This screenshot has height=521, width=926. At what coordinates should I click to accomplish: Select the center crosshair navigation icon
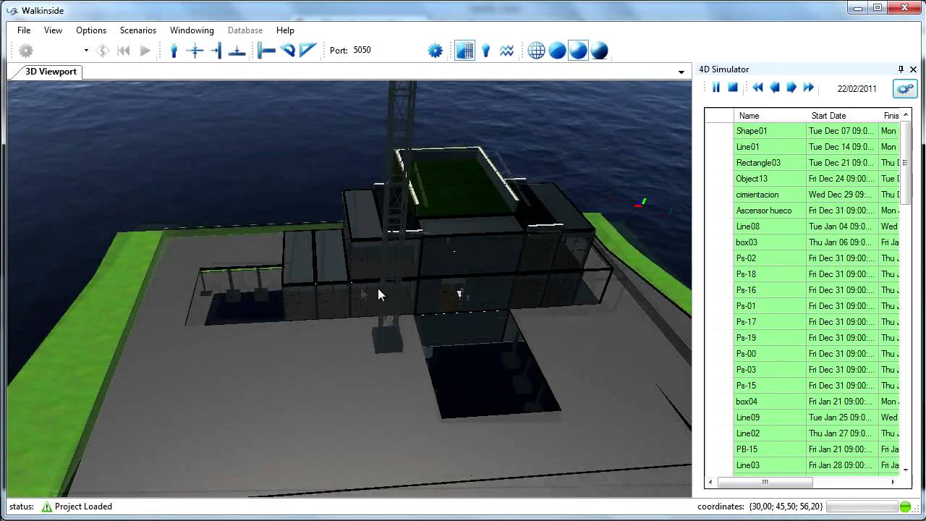[195, 51]
